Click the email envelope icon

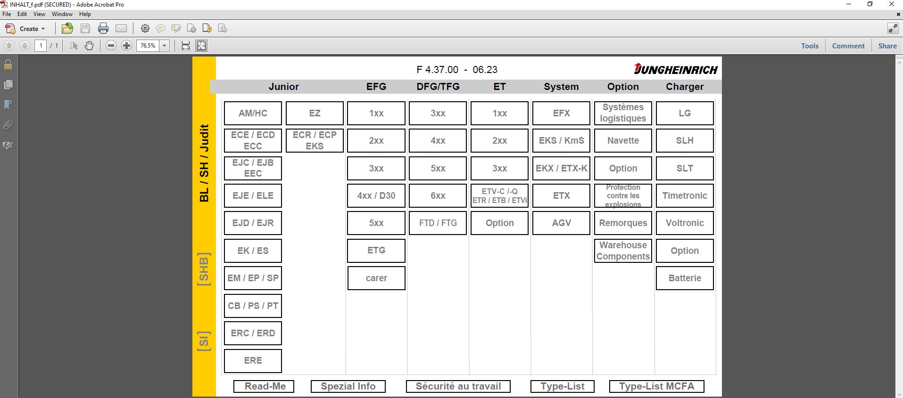(x=121, y=28)
